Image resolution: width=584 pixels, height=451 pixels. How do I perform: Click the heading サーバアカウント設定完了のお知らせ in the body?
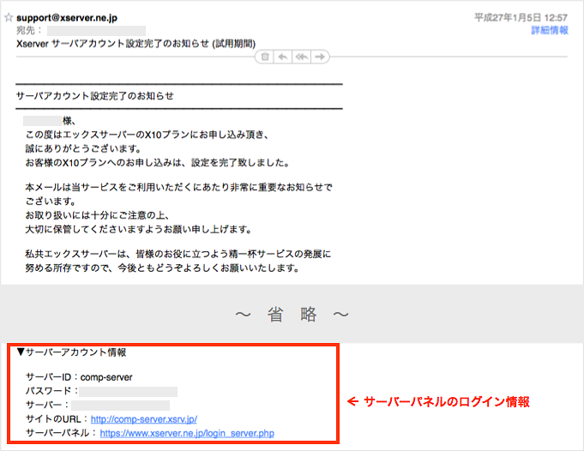pyautogui.click(x=95, y=96)
